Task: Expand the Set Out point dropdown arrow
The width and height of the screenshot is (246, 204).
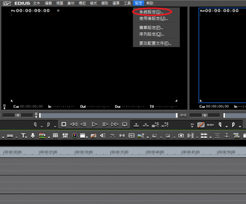Action: click(x=55, y=126)
